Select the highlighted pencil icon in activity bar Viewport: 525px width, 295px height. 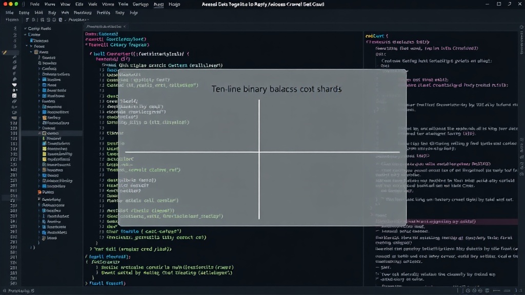tap(4, 53)
